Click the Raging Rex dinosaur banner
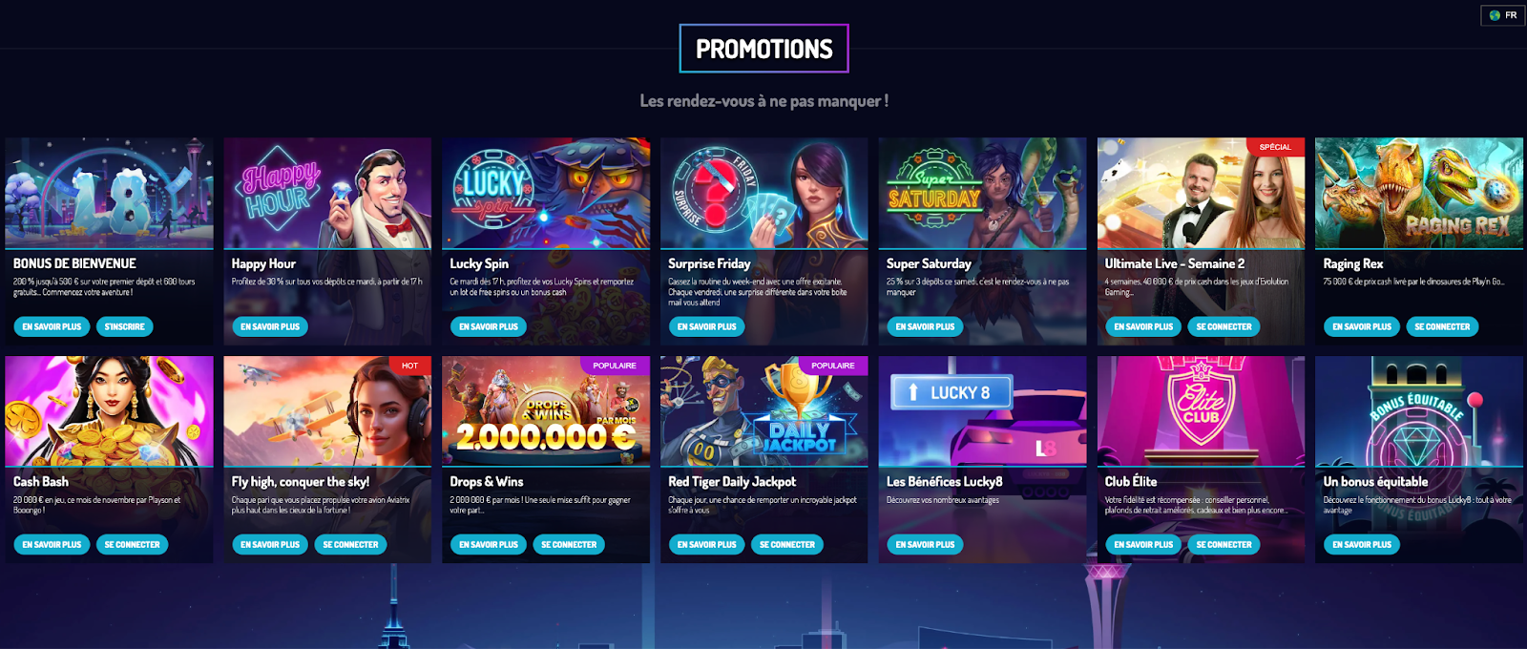Screen dimensions: 1527x649 click(x=1419, y=193)
